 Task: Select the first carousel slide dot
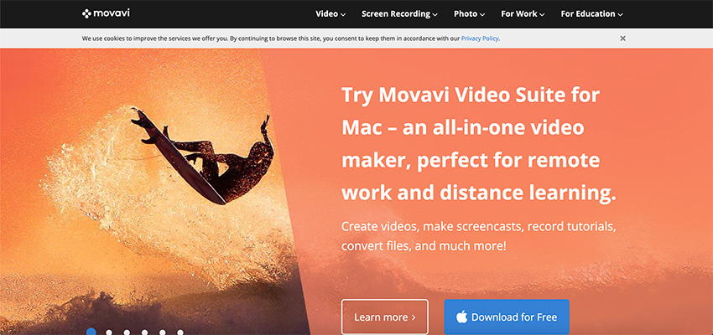click(91, 332)
